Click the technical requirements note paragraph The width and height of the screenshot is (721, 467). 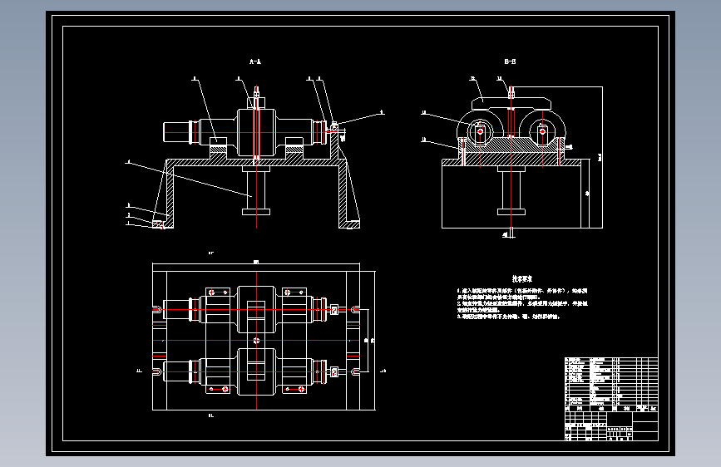522,304
